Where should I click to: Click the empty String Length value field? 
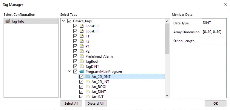point(214,41)
